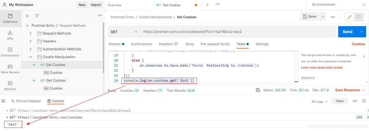Image resolution: width=369 pixels, height=131 pixels.
Task: Collapse the Set Cookies request examples
Action: (x=34, y=65)
